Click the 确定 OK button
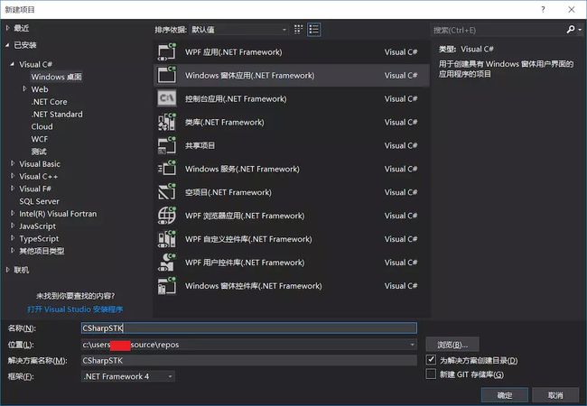This screenshot has width=587, height=406. pos(504,395)
